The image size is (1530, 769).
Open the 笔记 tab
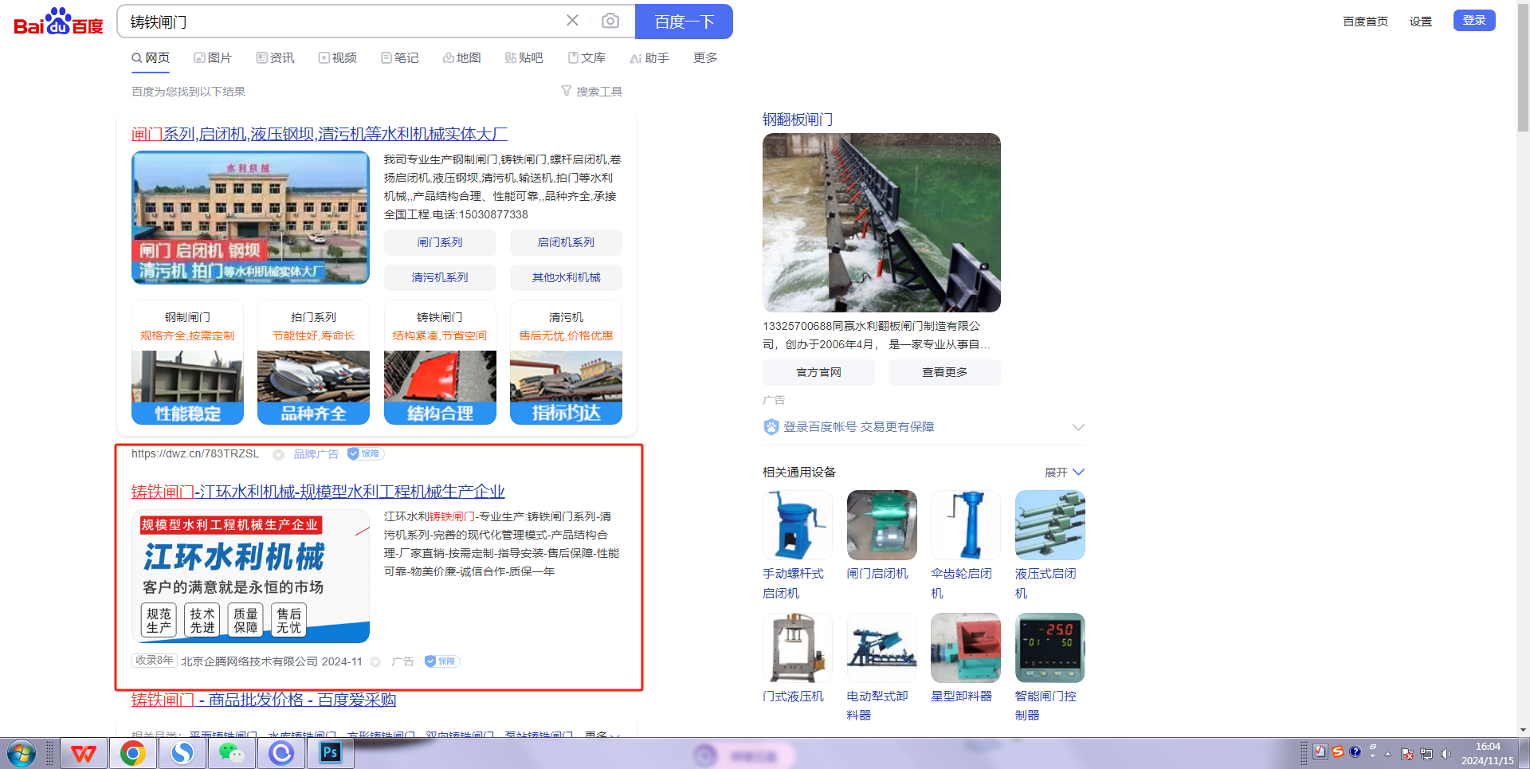[x=400, y=58]
